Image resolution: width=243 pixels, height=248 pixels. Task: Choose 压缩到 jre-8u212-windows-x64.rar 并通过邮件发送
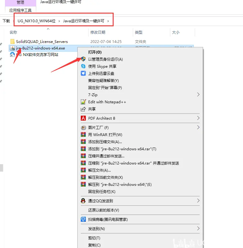click(134, 163)
